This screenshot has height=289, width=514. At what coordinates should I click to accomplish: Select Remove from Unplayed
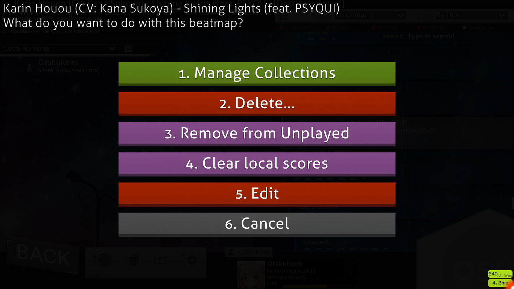pos(257,134)
